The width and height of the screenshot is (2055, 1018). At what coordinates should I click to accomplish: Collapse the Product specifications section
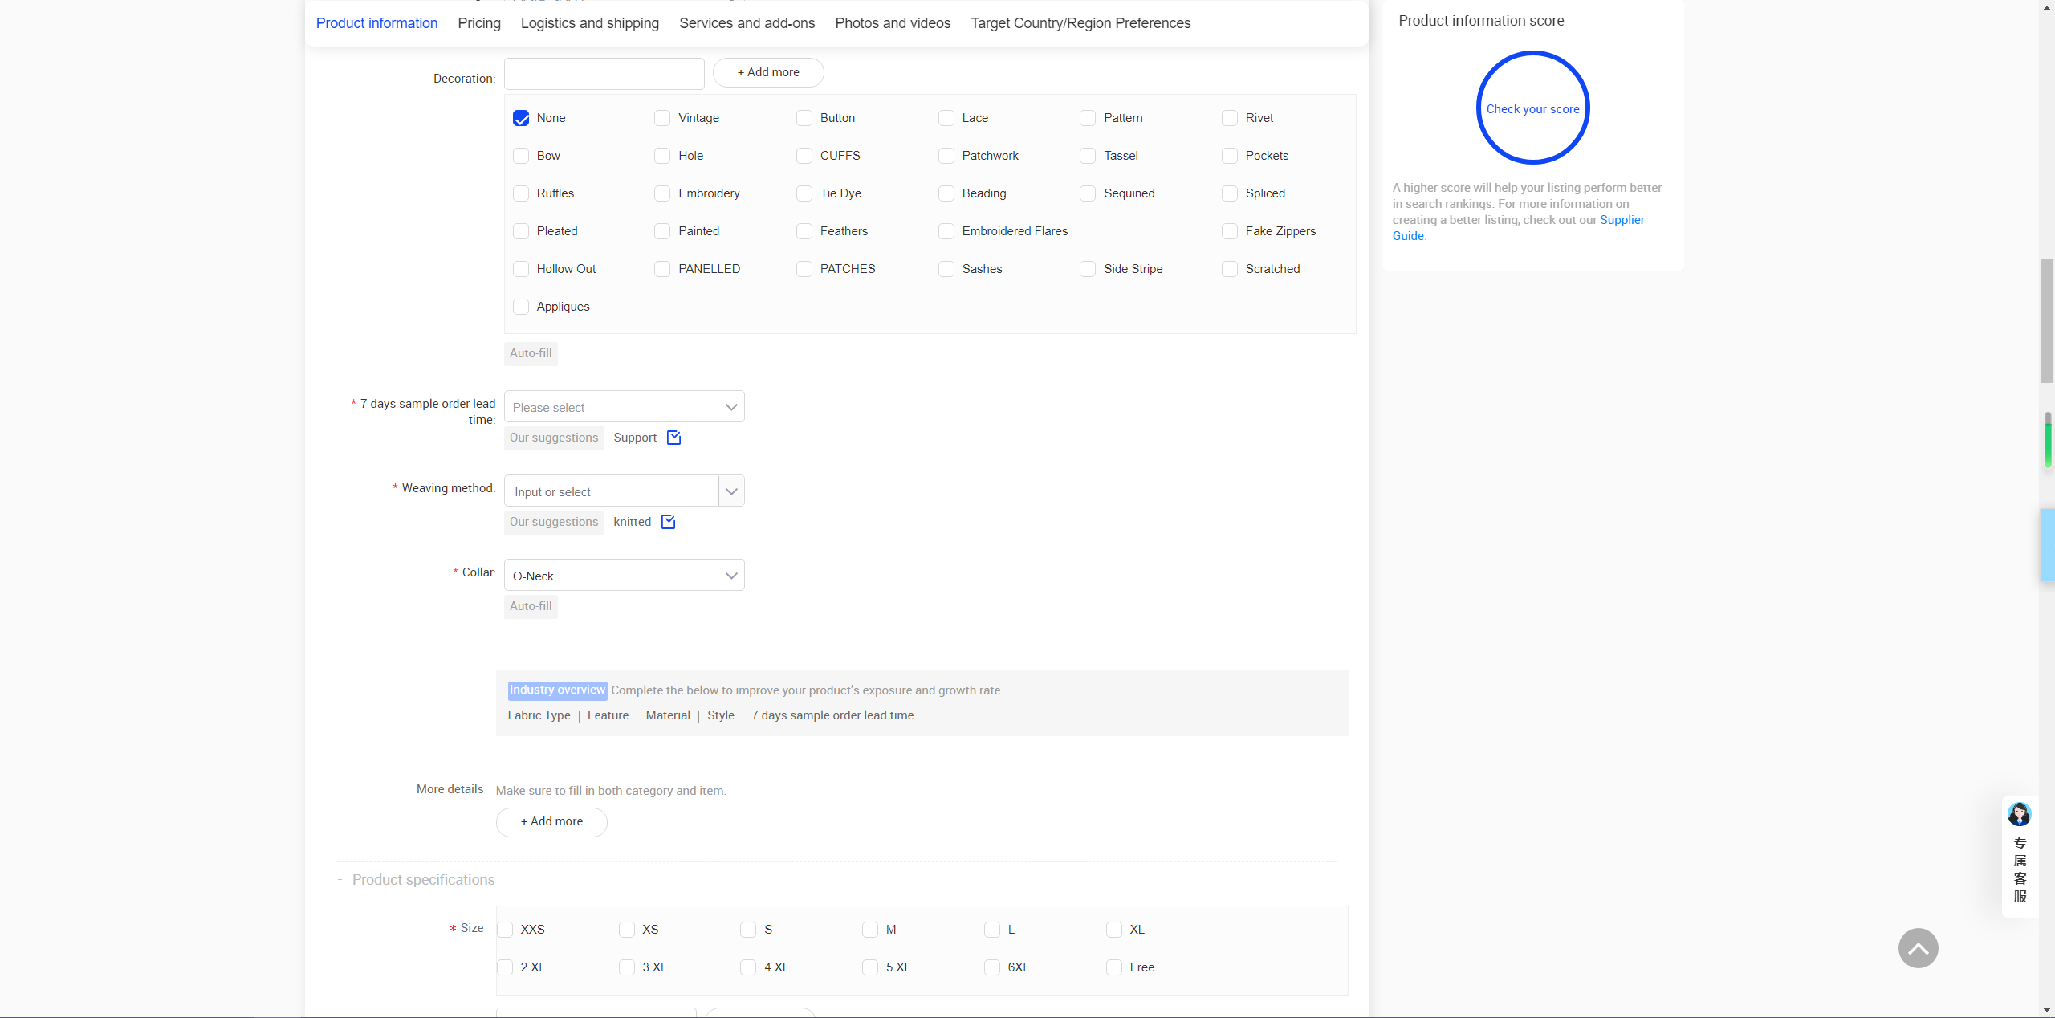click(340, 880)
